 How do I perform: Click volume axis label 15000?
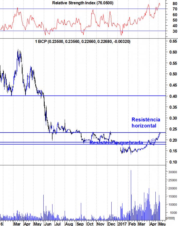coord(173,196)
